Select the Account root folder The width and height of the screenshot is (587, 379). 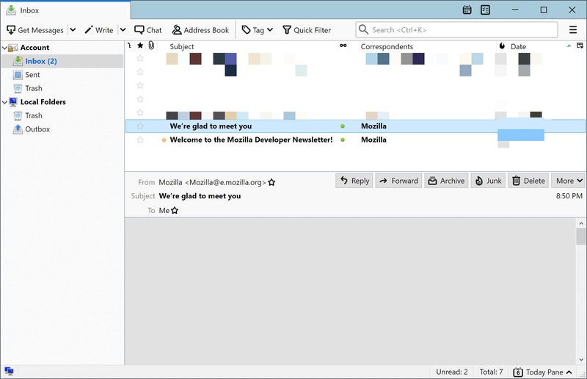[x=34, y=48]
